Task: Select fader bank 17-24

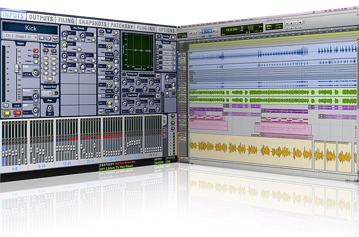Action: (67, 164)
